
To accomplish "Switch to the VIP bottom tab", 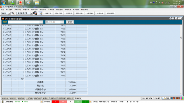I will click(x=46, y=98).
